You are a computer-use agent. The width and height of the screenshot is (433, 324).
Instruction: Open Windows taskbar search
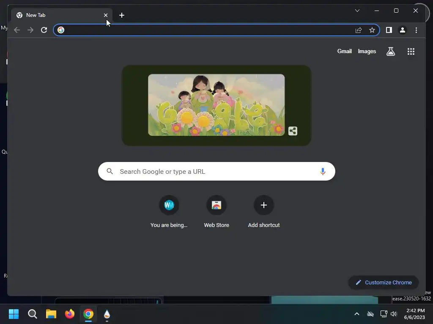32,314
